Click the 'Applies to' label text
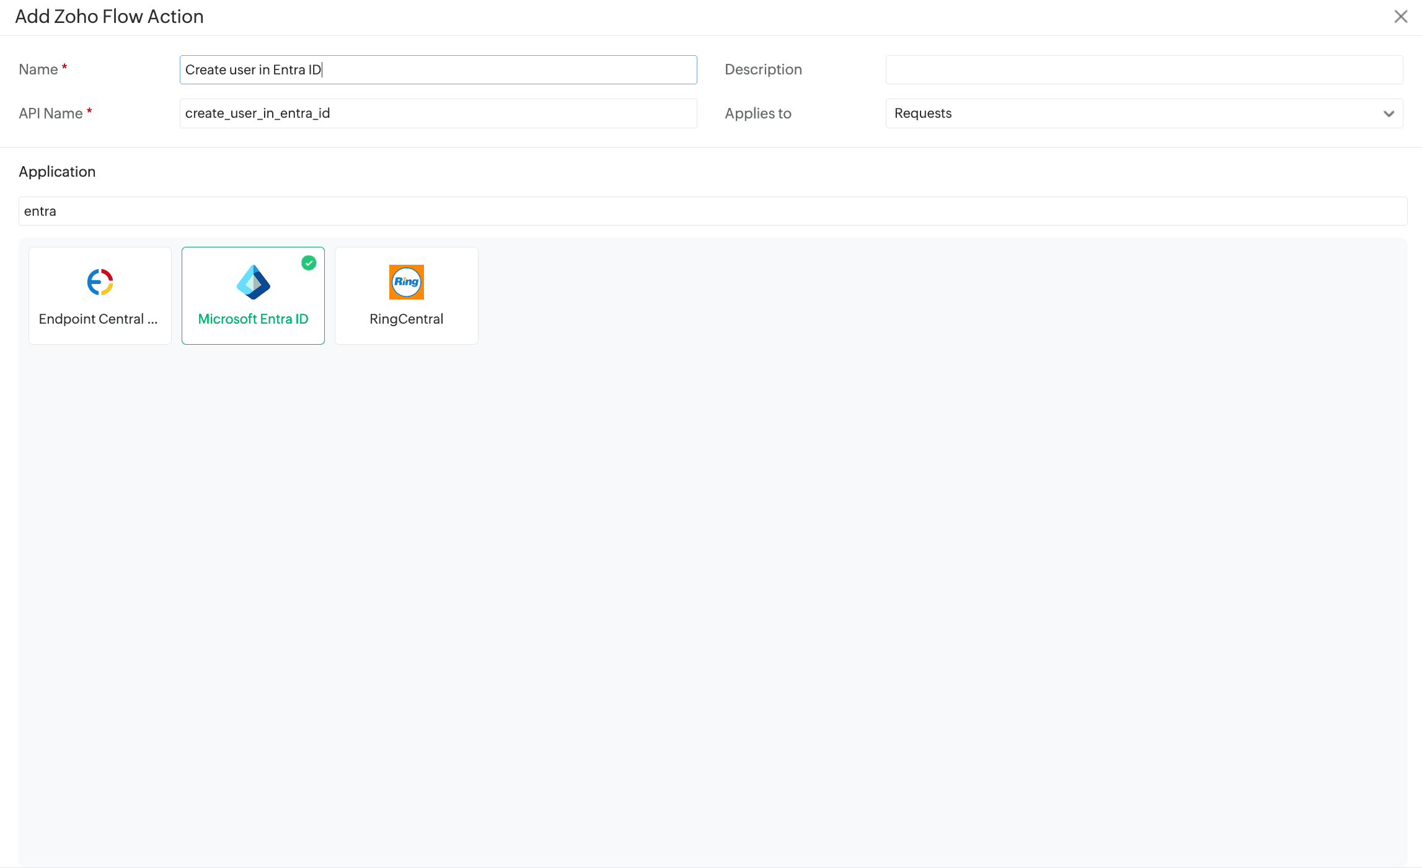Screen dimensions: 1422x868 (757, 113)
